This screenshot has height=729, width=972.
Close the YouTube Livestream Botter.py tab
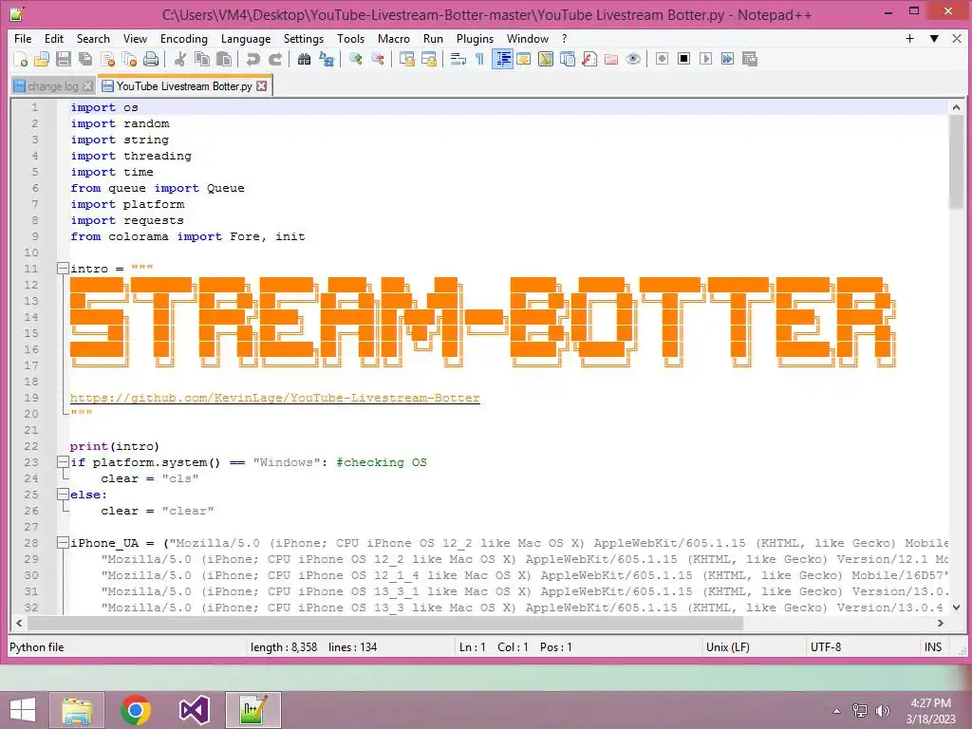(262, 86)
